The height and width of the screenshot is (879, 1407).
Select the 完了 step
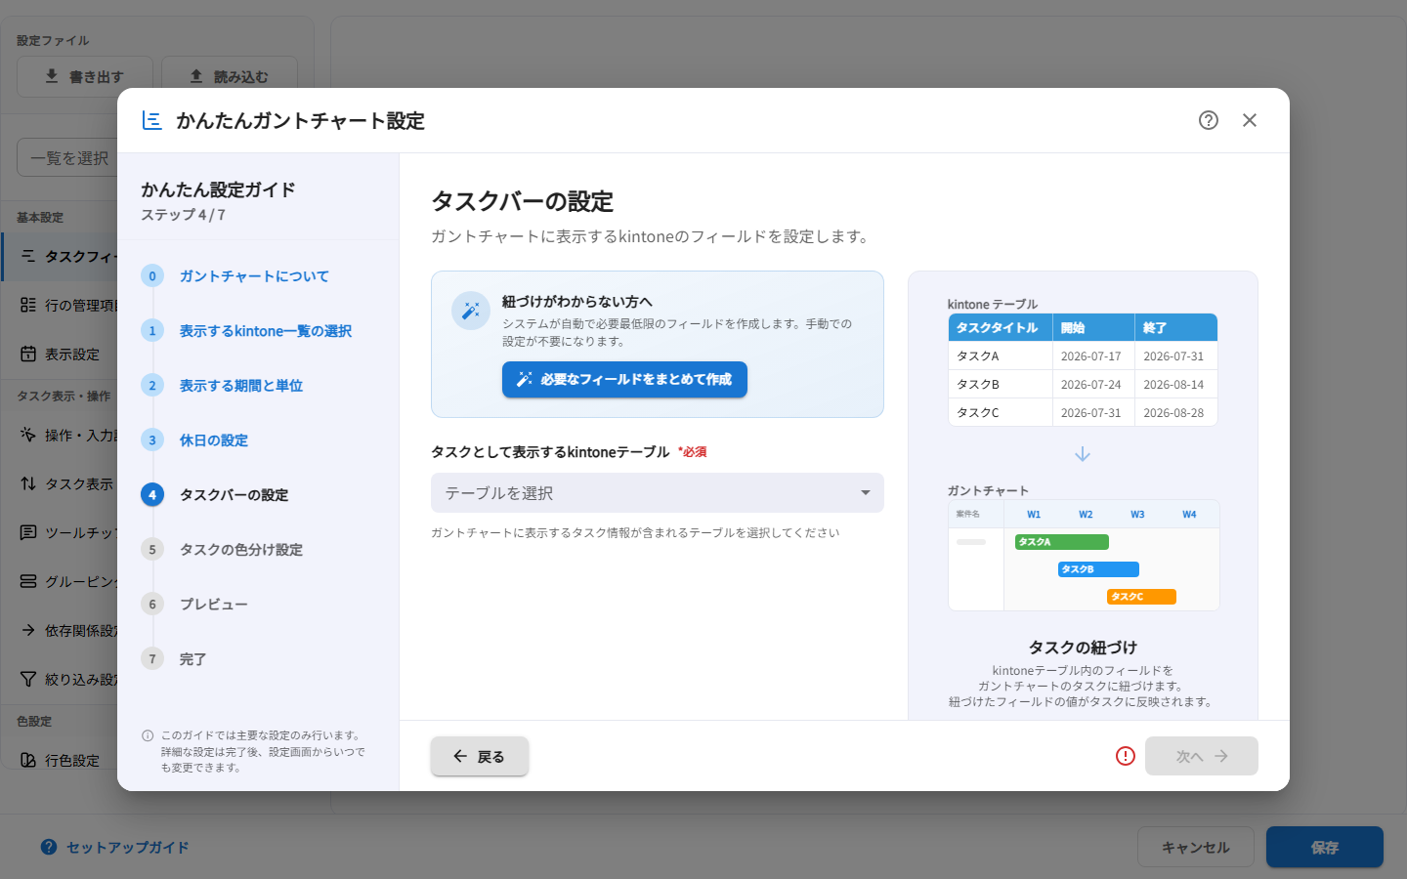pyautogui.click(x=193, y=659)
